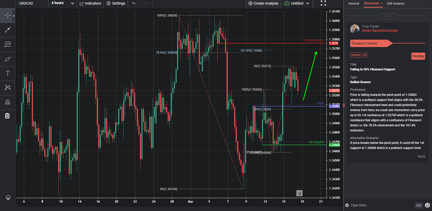Redo the chart action

(146, 3)
